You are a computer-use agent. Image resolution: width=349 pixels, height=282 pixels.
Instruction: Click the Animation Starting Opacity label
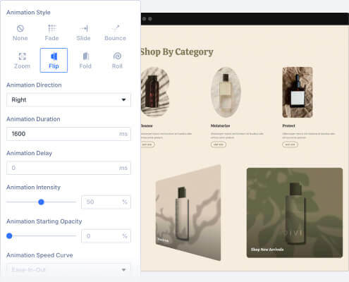(44, 221)
